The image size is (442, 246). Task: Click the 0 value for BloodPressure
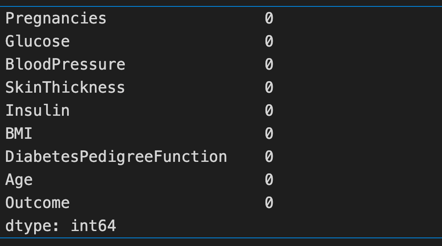pyautogui.click(x=269, y=64)
